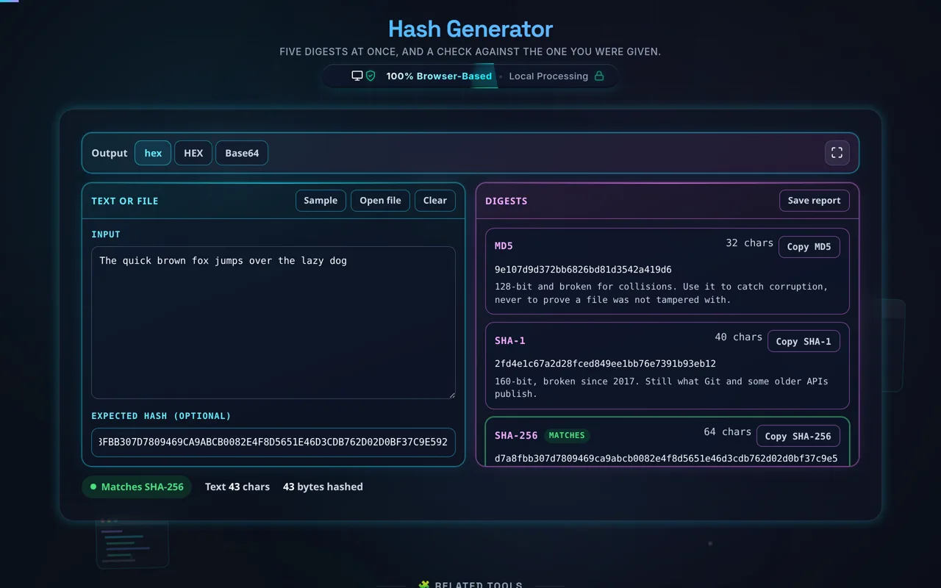Image resolution: width=941 pixels, height=588 pixels.
Task: Select lowercase hex output format
Action: point(153,153)
